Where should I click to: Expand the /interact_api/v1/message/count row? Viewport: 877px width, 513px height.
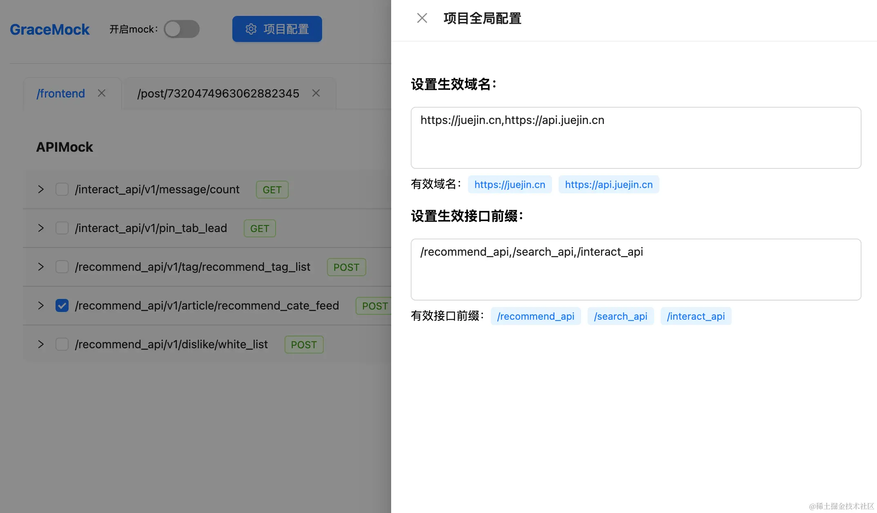point(41,189)
